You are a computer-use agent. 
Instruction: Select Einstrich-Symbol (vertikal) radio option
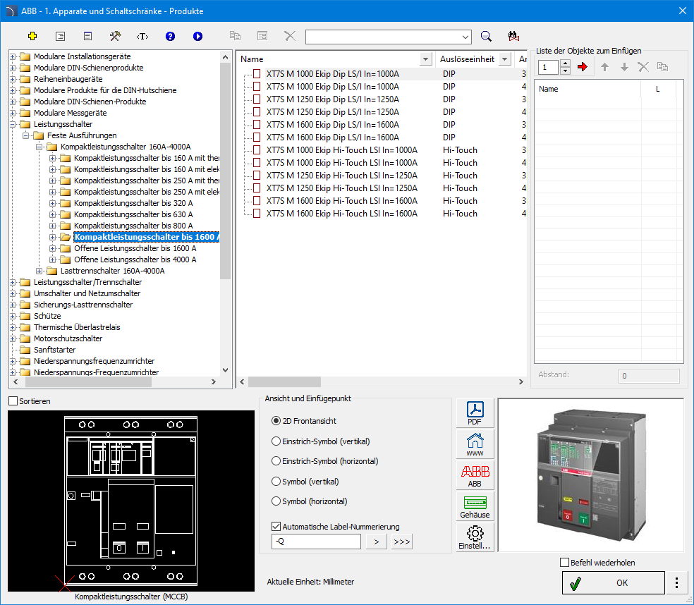click(276, 441)
